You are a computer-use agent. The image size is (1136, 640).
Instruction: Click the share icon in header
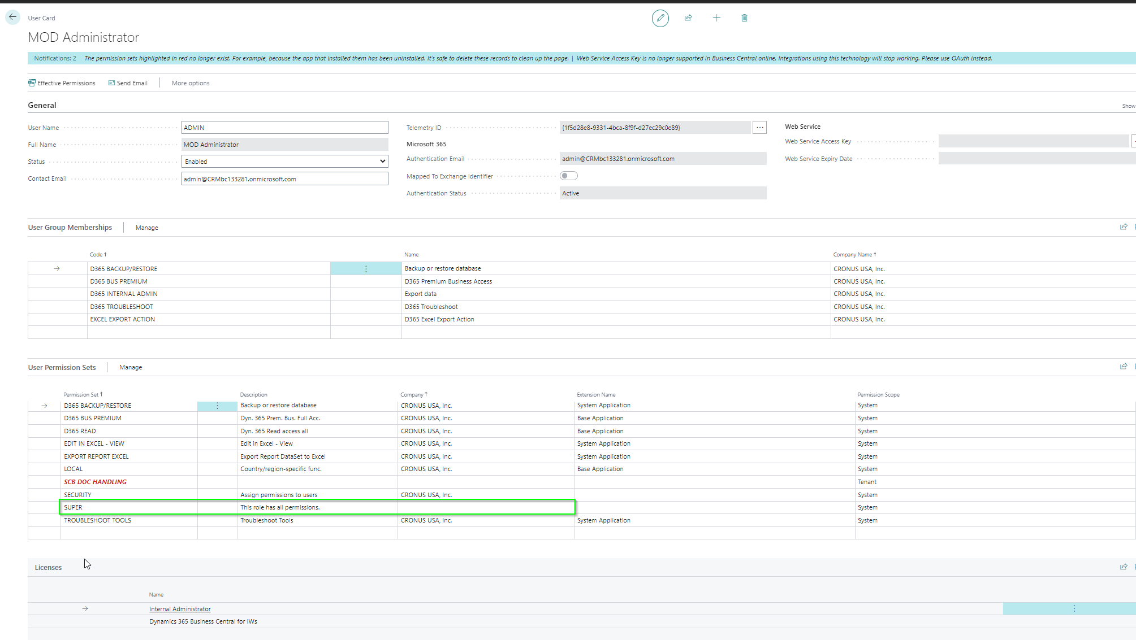688,18
